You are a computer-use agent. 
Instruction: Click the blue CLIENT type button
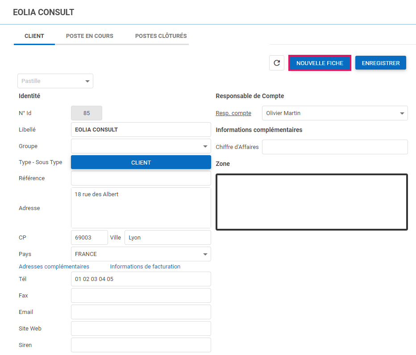[141, 163]
